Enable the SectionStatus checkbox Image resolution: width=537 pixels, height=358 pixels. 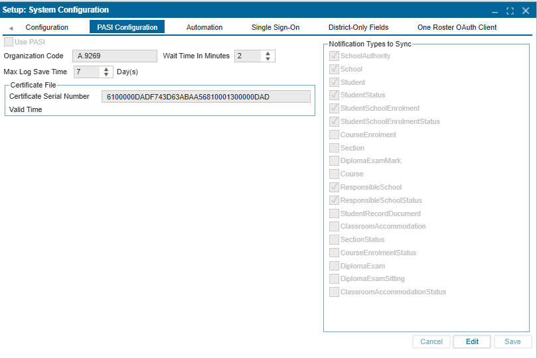click(334, 239)
